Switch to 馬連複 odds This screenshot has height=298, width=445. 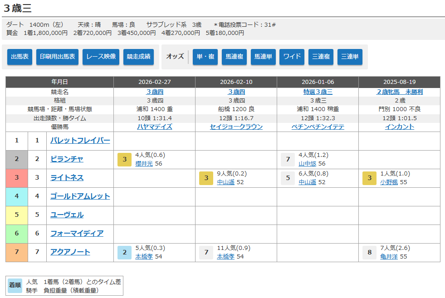coord(234,57)
